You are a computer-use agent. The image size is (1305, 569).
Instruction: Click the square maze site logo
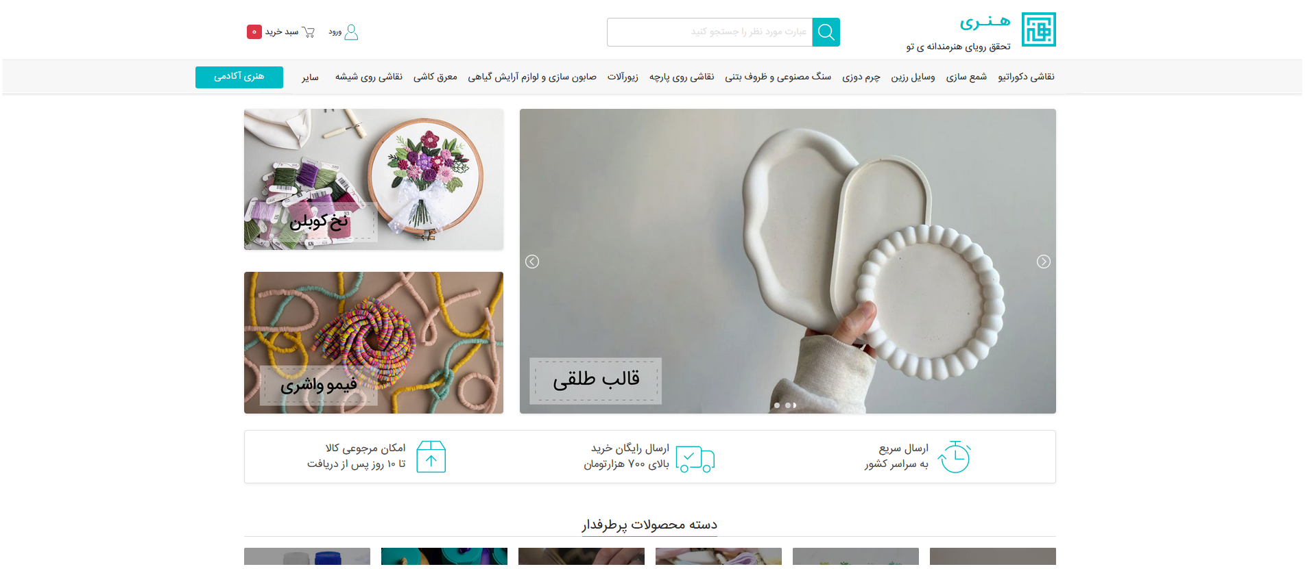tap(1038, 29)
